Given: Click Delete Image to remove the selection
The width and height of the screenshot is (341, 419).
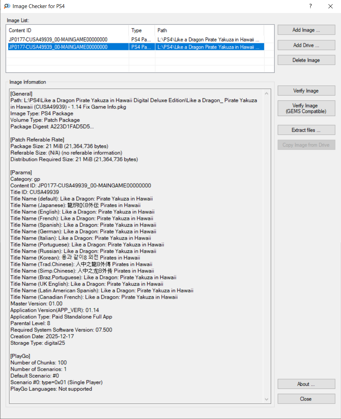Looking at the screenshot, I should point(306,60).
